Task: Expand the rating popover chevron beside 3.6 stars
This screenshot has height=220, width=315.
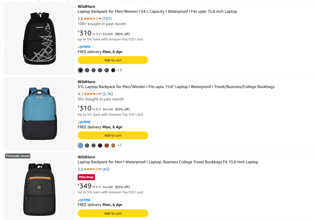Action: tap(100, 19)
